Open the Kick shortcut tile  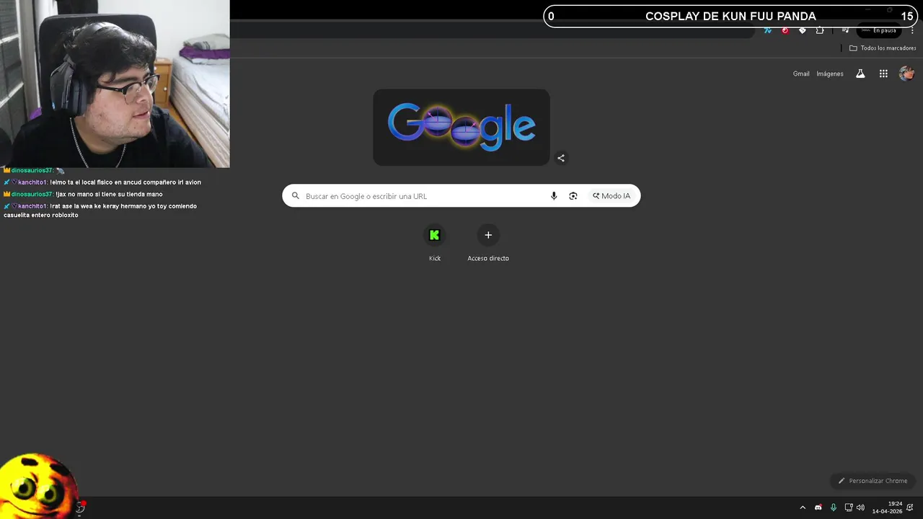pos(434,235)
